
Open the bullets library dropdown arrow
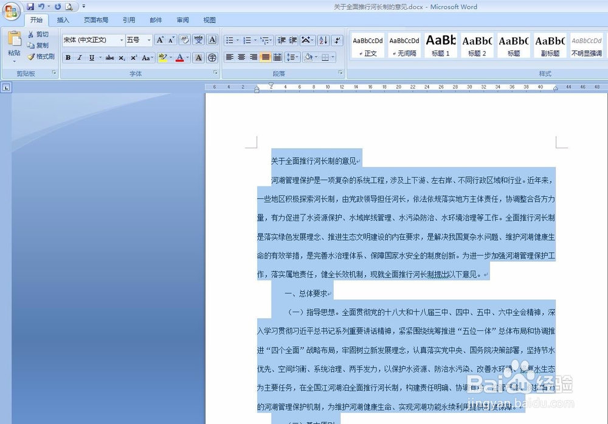pos(238,40)
